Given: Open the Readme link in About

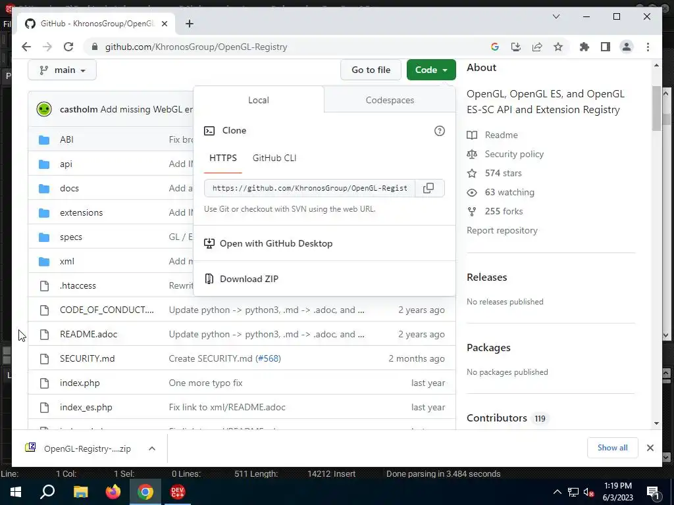Looking at the screenshot, I should tap(501, 135).
